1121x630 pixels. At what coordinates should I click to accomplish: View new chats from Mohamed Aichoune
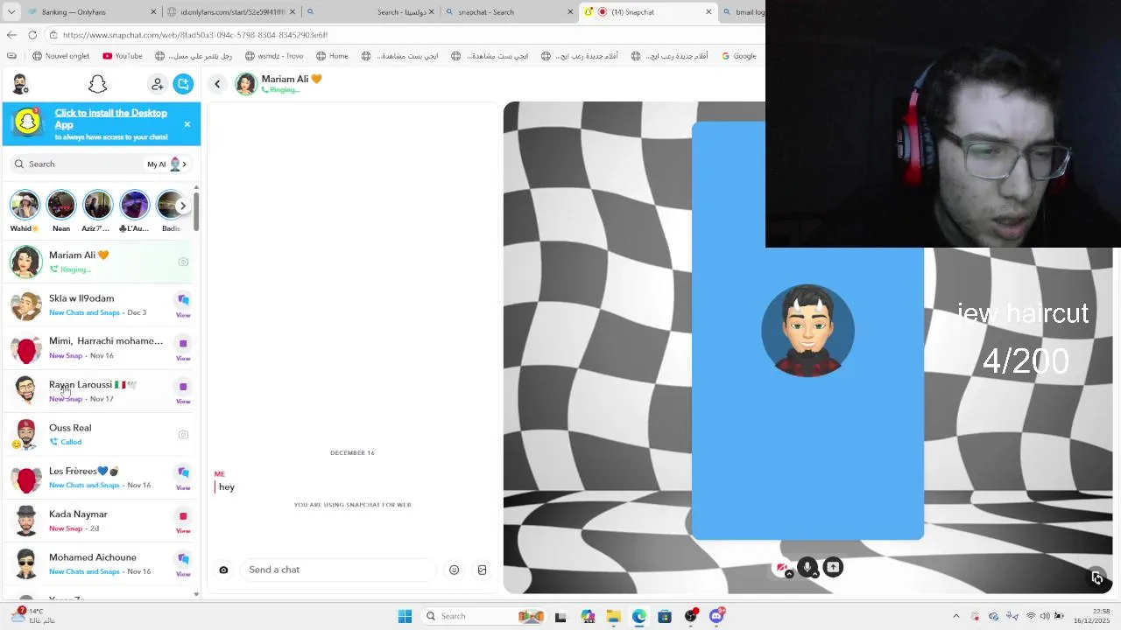(x=183, y=563)
